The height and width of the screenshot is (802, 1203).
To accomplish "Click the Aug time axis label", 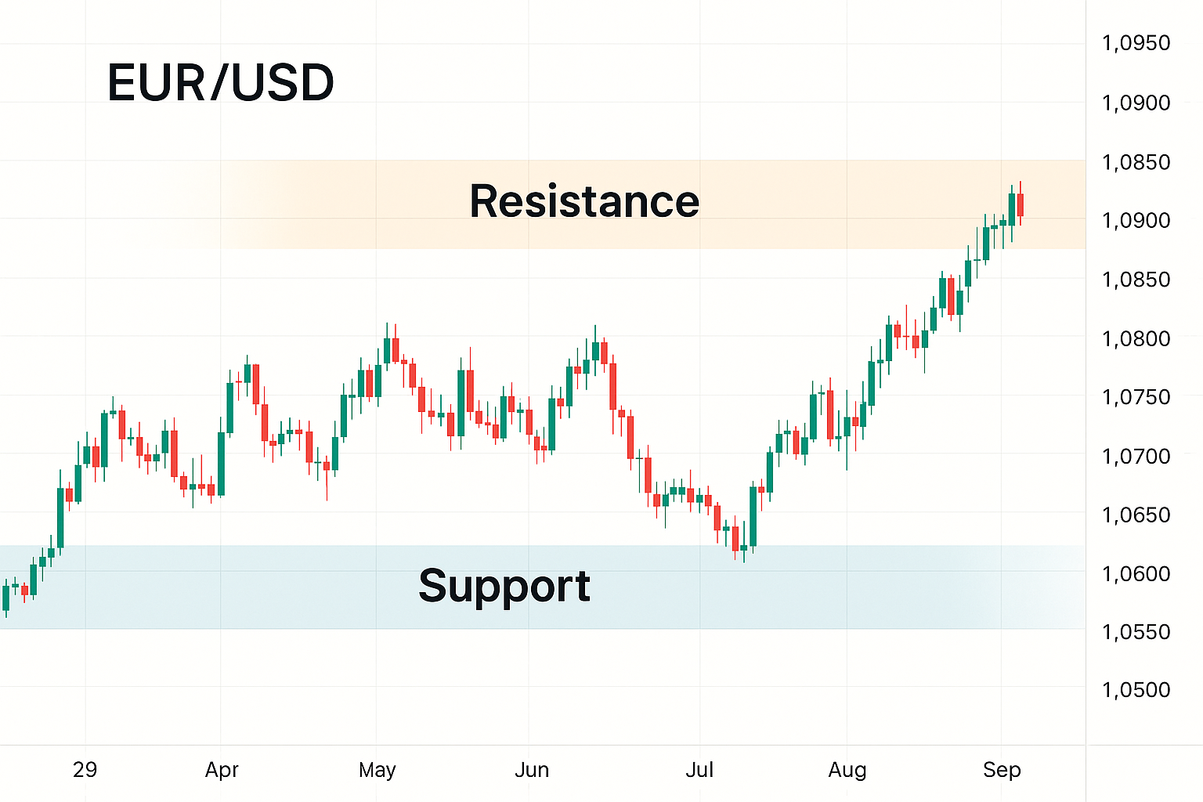I will [847, 770].
